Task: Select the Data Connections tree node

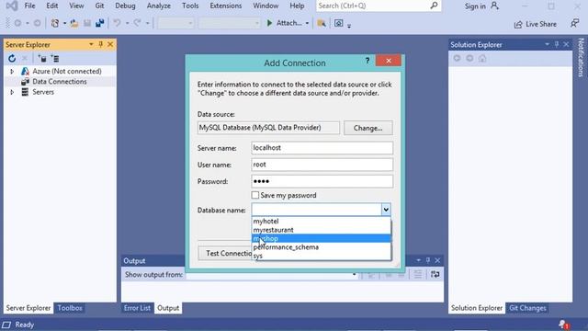Action: coord(59,82)
